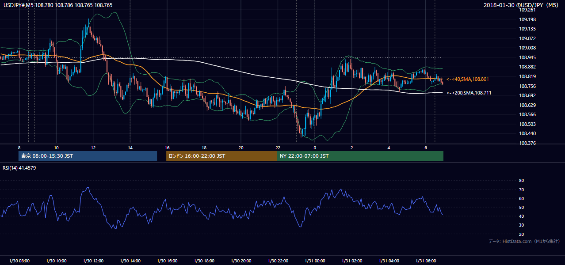This screenshot has width=565, height=265.
Task: Click the HistData.com data source credit
Action: [524, 241]
